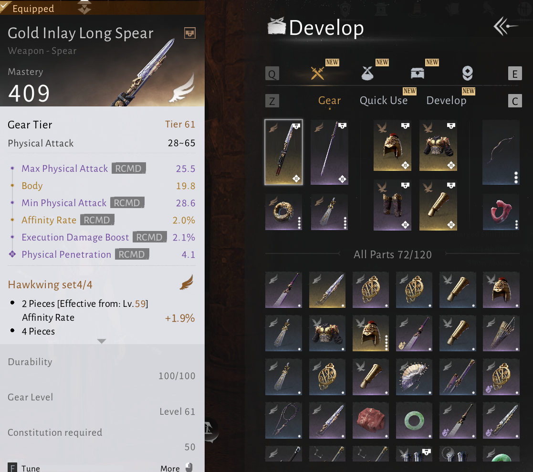Open the gem pendant category icon
Screen dimensions: 533x472
(468, 73)
